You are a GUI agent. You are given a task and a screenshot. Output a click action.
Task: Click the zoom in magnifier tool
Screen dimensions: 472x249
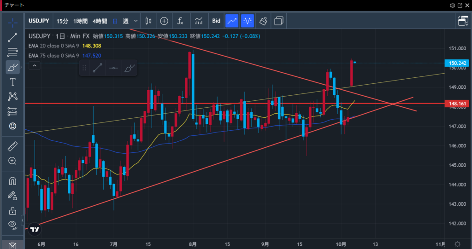(12, 161)
